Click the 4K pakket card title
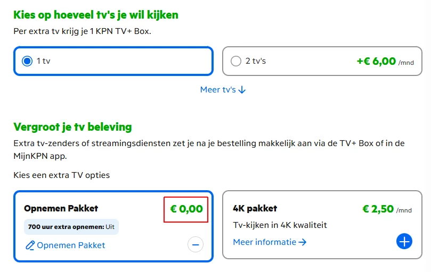The width and height of the screenshot is (431, 272). [255, 208]
